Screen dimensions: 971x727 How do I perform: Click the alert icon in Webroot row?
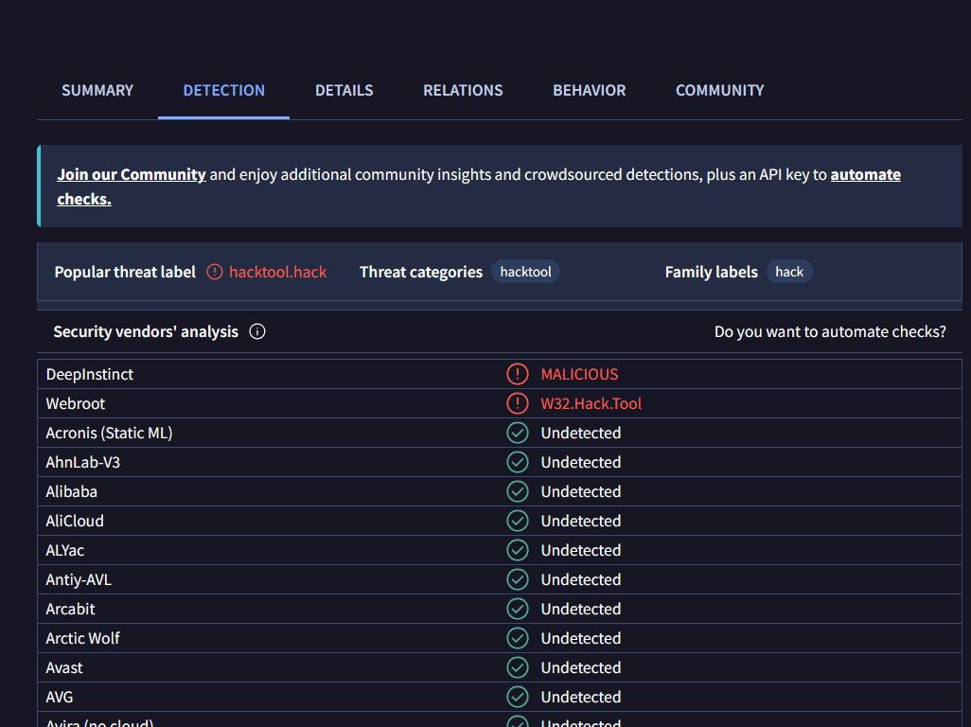click(x=517, y=403)
